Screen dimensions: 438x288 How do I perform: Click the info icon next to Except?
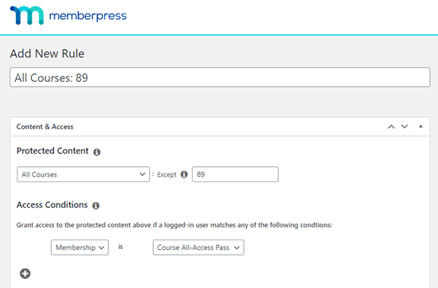click(x=184, y=174)
